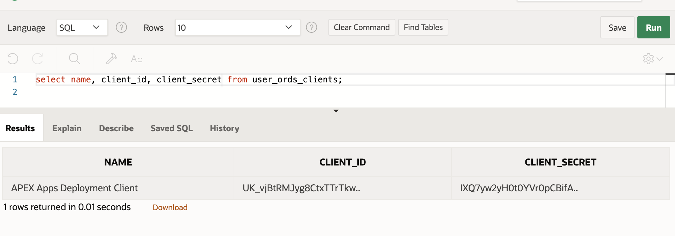Open the Saved SQL tab
The image size is (675, 236).
pos(172,128)
